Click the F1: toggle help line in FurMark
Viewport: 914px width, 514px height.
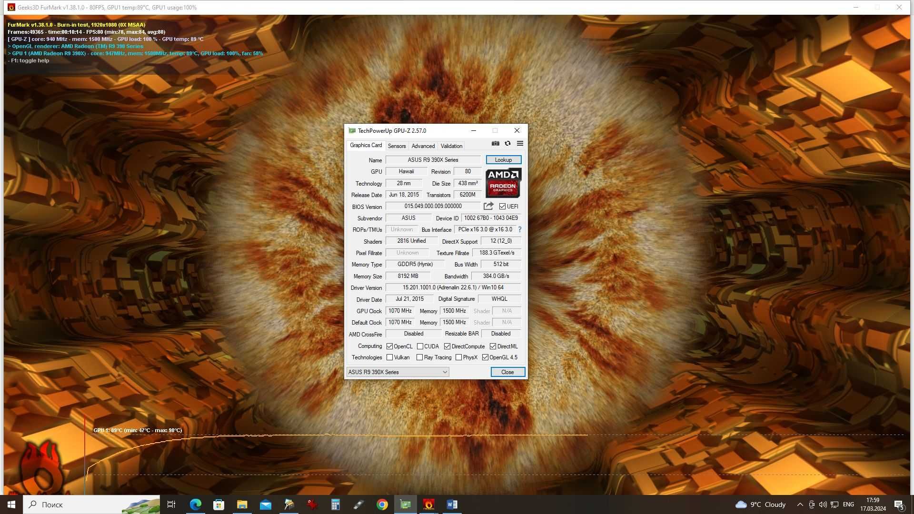pos(29,60)
